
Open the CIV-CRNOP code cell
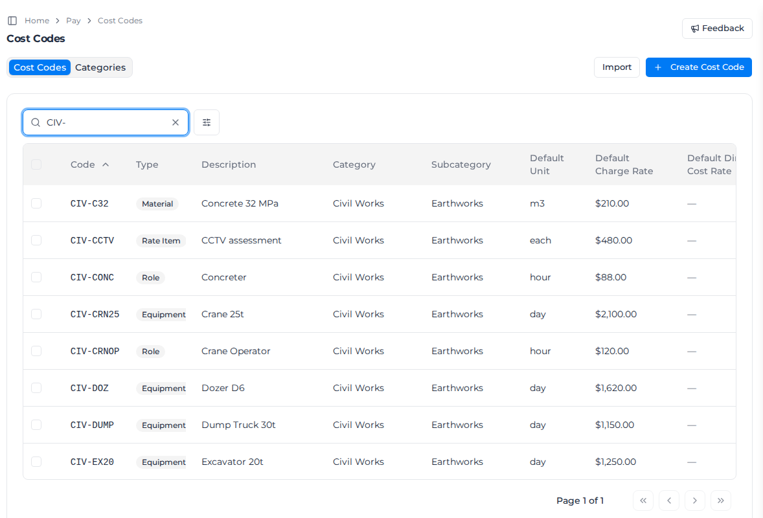tap(95, 351)
